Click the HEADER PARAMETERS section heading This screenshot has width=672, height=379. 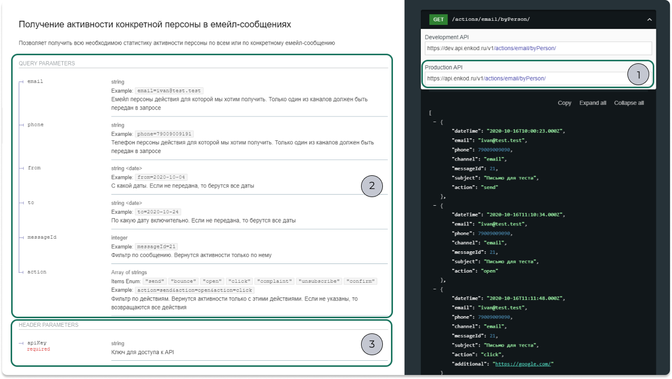(49, 325)
